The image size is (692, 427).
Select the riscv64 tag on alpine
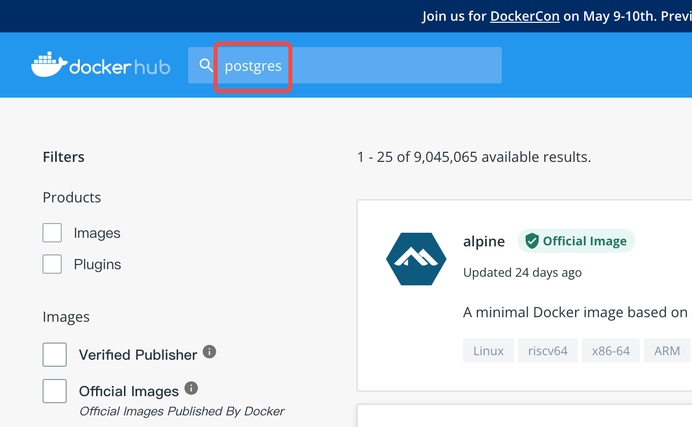[548, 351]
